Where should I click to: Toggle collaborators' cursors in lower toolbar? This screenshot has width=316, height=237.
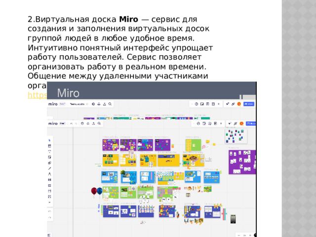230,123
